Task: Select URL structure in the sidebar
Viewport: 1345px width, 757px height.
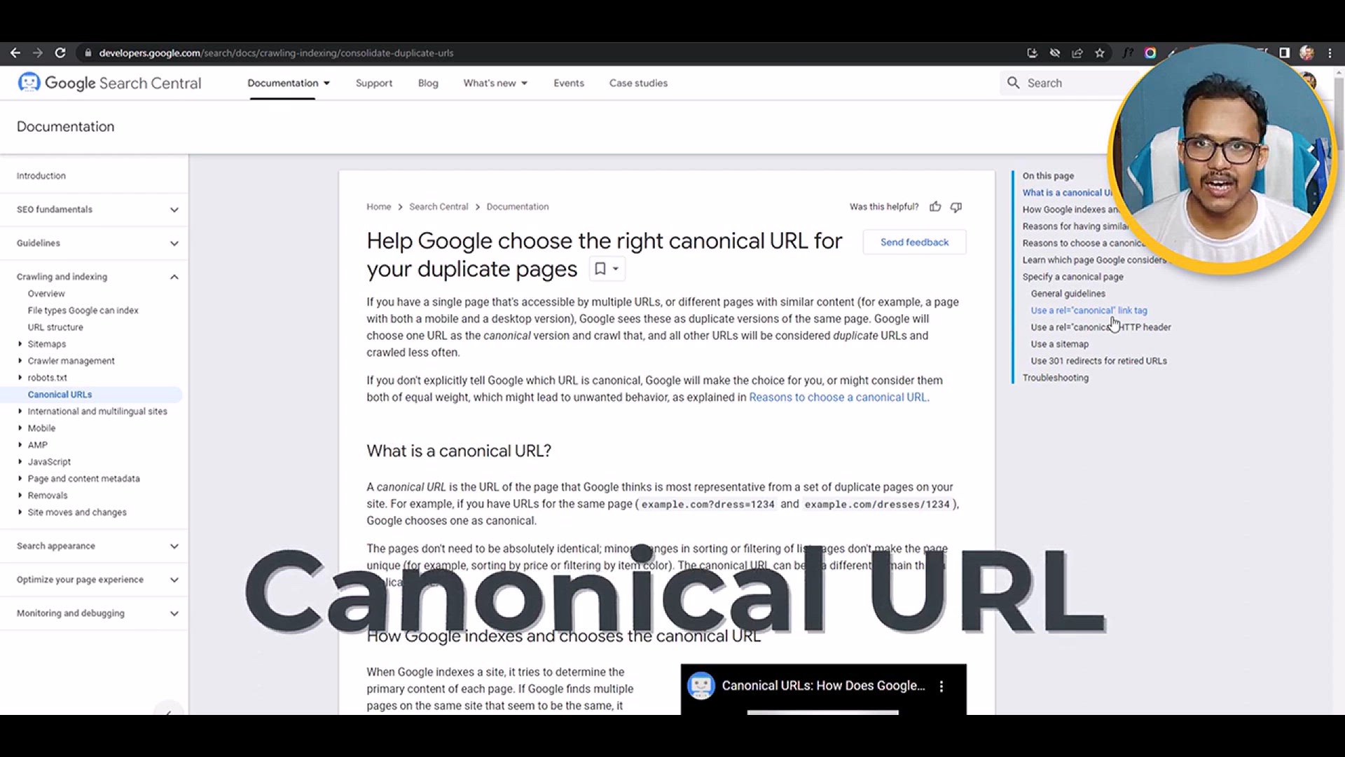Action: [x=55, y=327]
